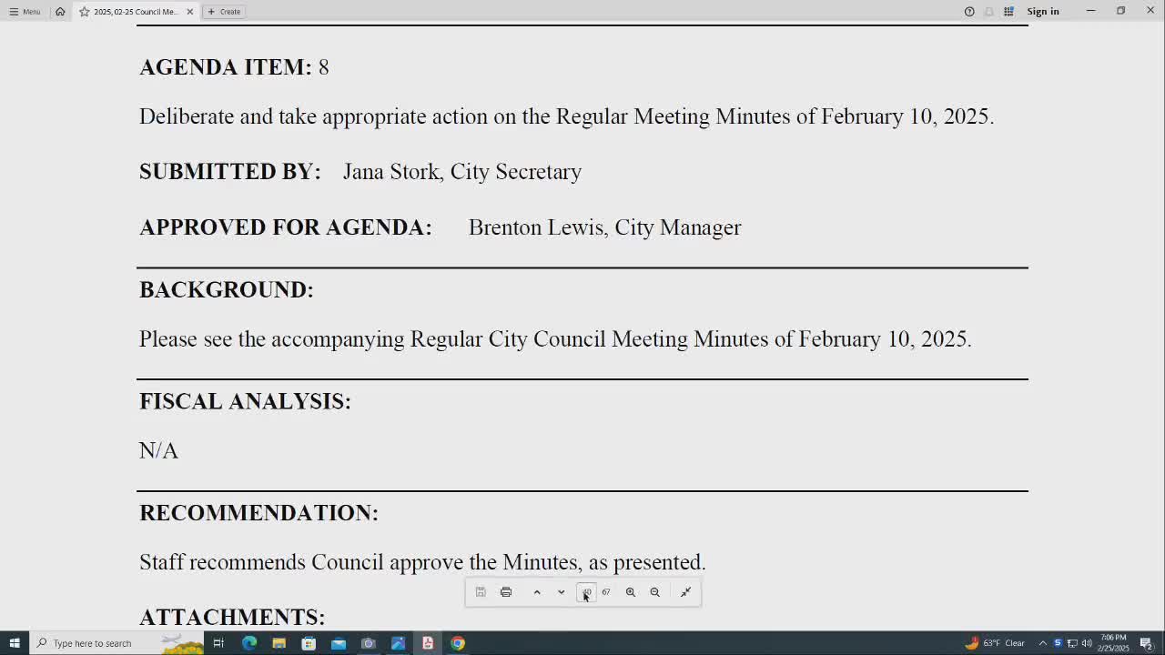The image size is (1165, 655).
Task: Click the FISCAL ANALYSIS: heading
Action: (245, 401)
